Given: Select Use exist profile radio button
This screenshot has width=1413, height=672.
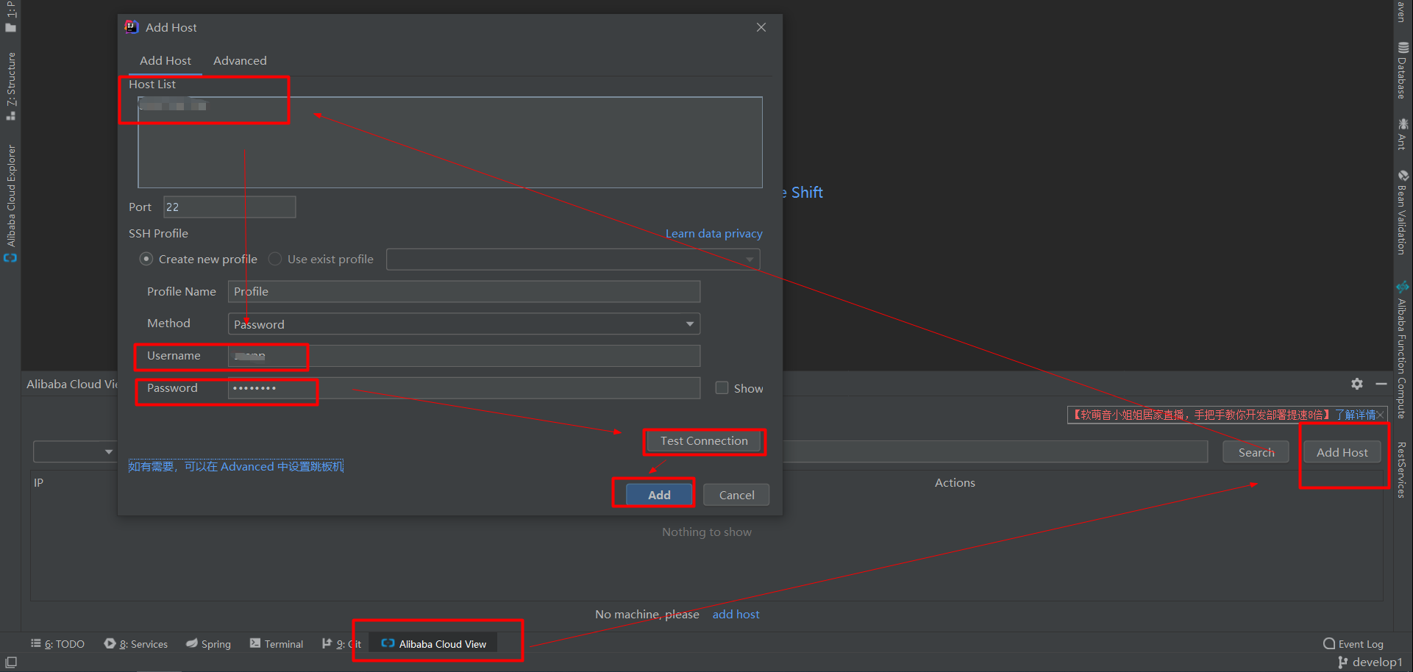Looking at the screenshot, I should coord(275,259).
